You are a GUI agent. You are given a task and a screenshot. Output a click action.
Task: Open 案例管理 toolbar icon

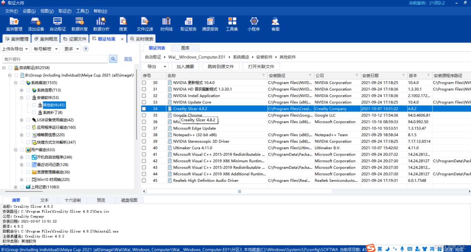[x=14, y=24]
